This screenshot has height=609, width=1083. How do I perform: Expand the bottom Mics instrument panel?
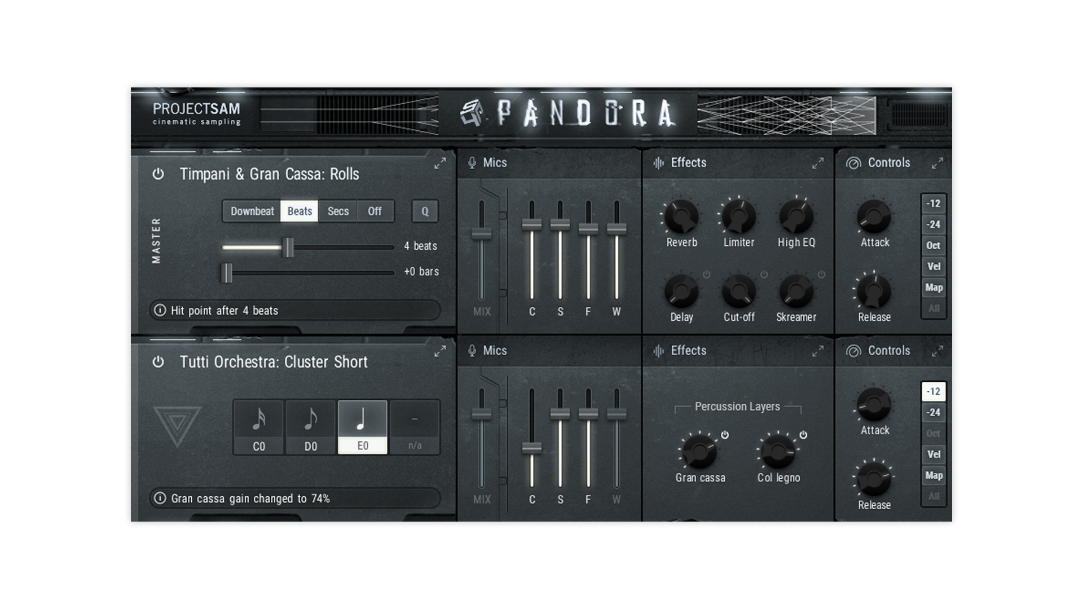tap(440, 351)
